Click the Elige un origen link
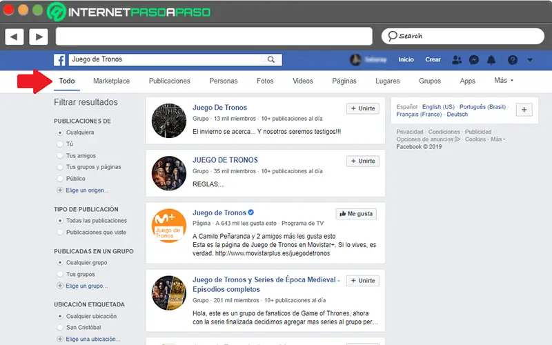Screen dimensions: 552x345 click(87, 190)
